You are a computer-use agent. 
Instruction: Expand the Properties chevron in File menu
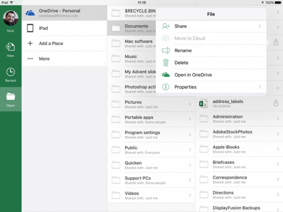click(x=260, y=87)
